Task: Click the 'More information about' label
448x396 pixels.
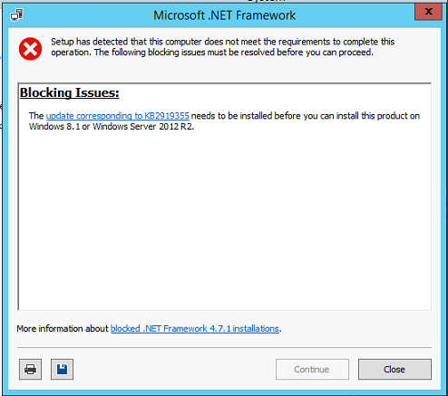Action: point(63,328)
